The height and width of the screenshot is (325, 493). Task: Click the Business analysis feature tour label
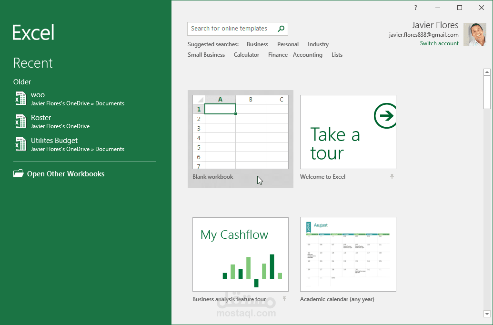[229, 299]
